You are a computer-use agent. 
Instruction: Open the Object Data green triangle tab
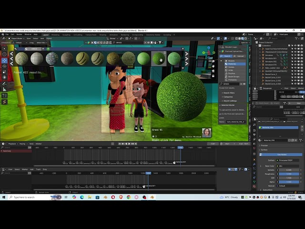click(x=254, y=182)
